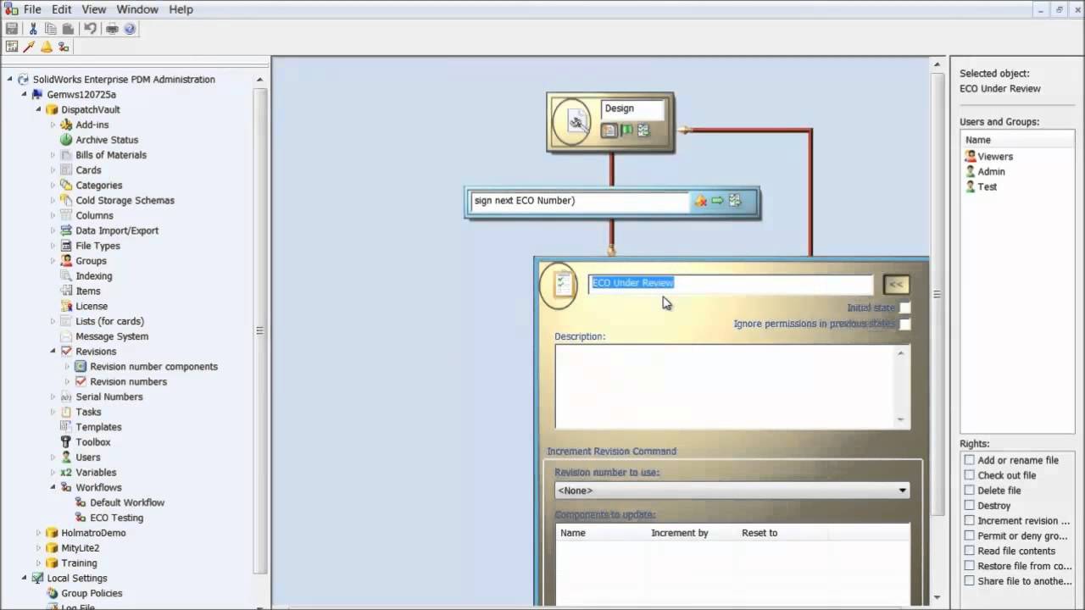This screenshot has height=610, width=1085.
Task: Click the Design state name field
Action: tap(632, 108)
